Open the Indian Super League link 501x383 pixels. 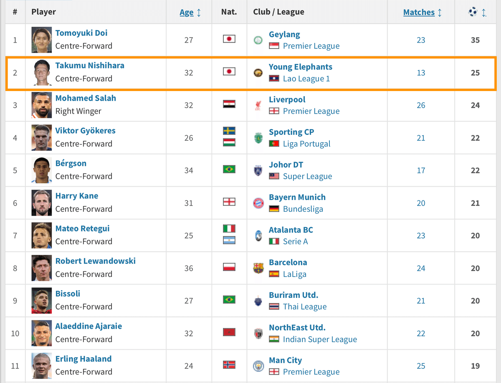click(x=320, y=339)
